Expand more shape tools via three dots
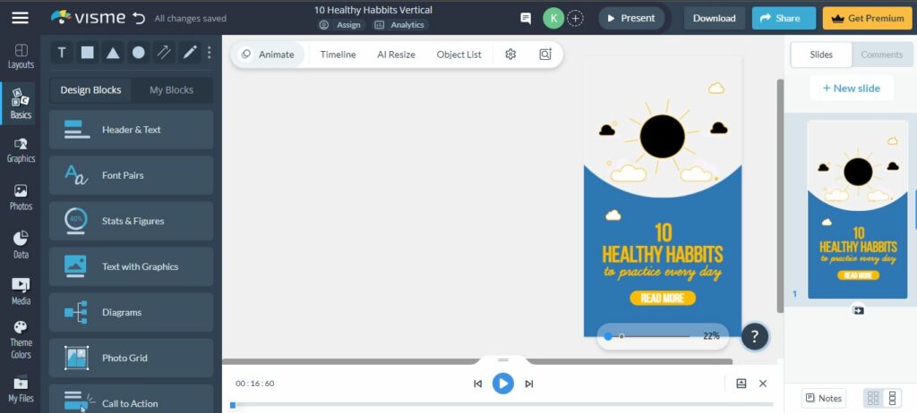Image resolution: width=917 pixels, height=413 pixels. pyautogui.click(x=210, y=53)
